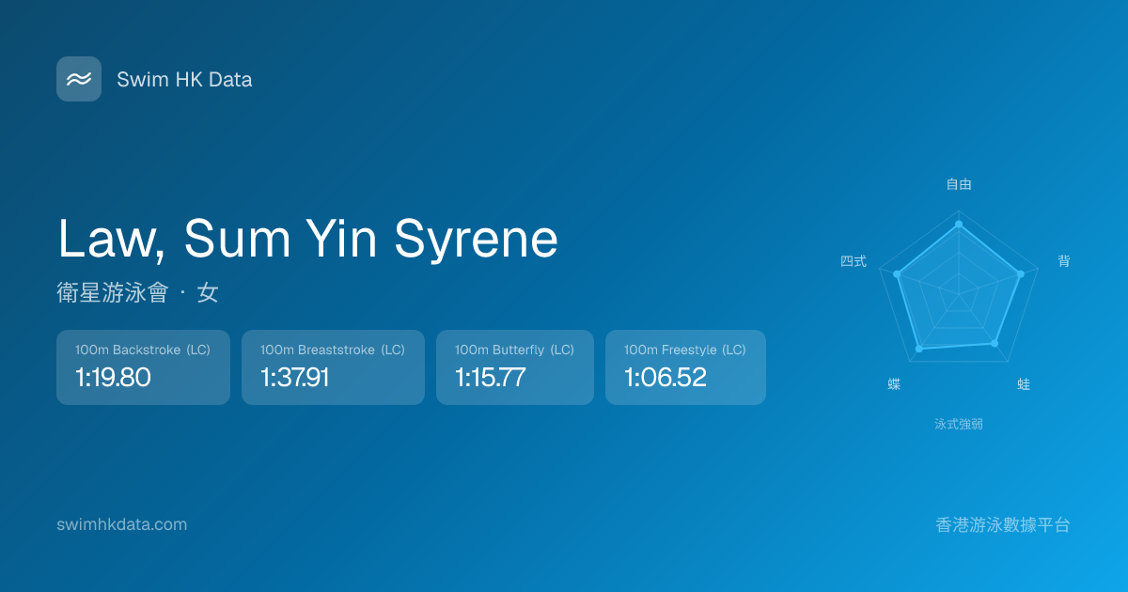1128x592 pixels.
Task: Click the 自由 label on the radar chart
Action: (x=959, y=184)
